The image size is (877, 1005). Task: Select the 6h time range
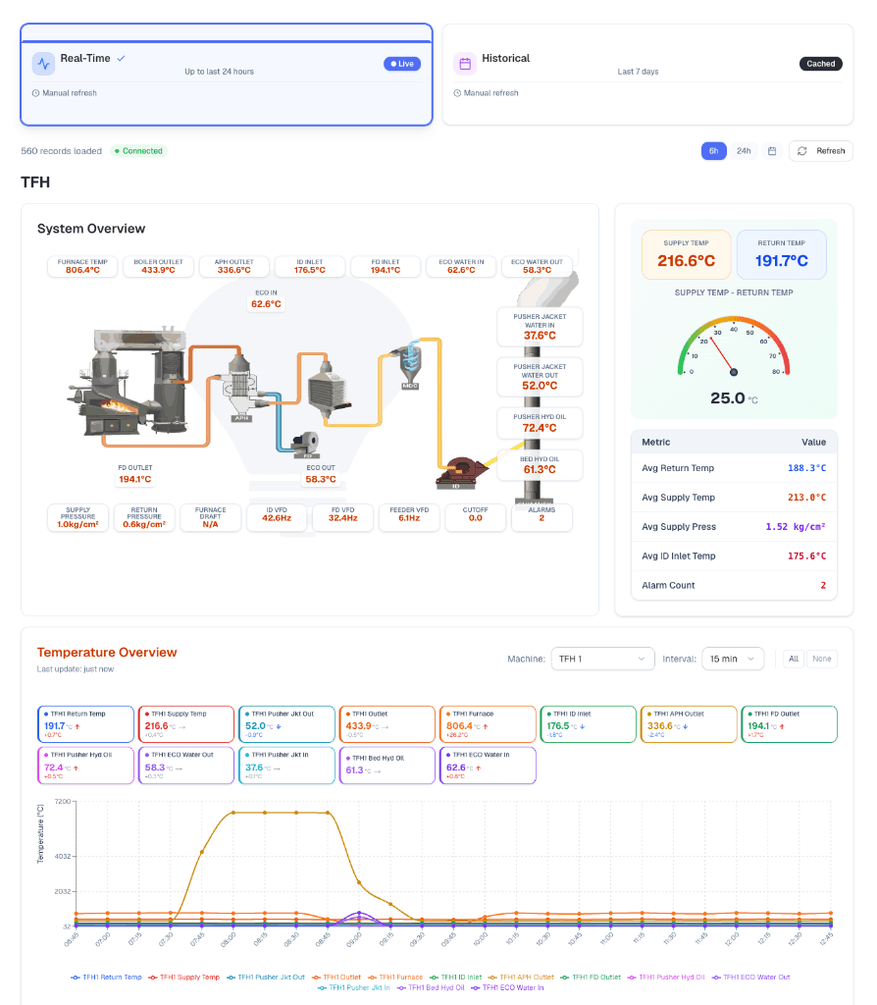[713, 151]
